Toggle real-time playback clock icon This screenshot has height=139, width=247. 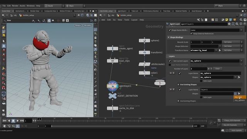(x=17, y=126)
